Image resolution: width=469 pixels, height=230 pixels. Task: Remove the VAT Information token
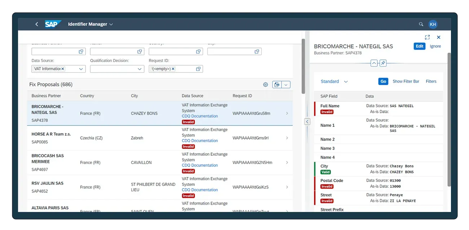[63, 69]
